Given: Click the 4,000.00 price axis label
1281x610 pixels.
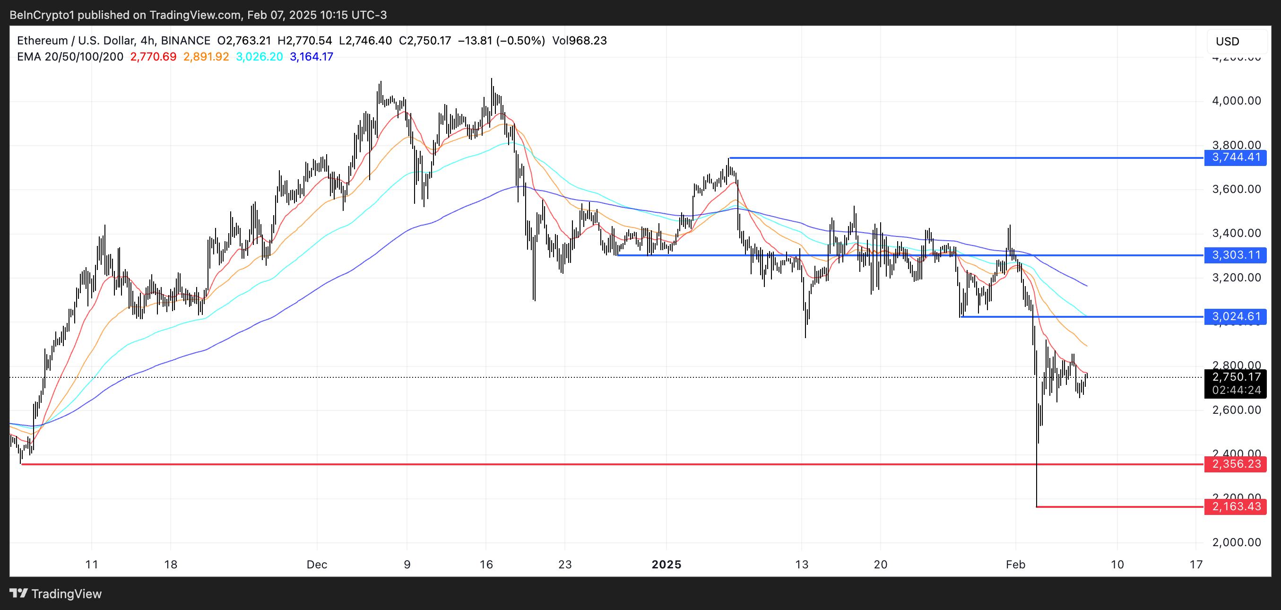Looking at the screenshot, I should [1236, 101].
